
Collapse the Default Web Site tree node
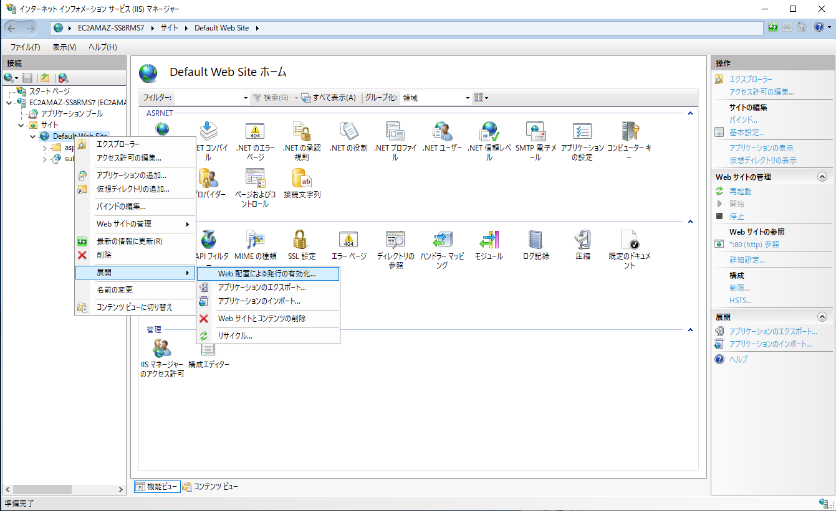point(32,136)
